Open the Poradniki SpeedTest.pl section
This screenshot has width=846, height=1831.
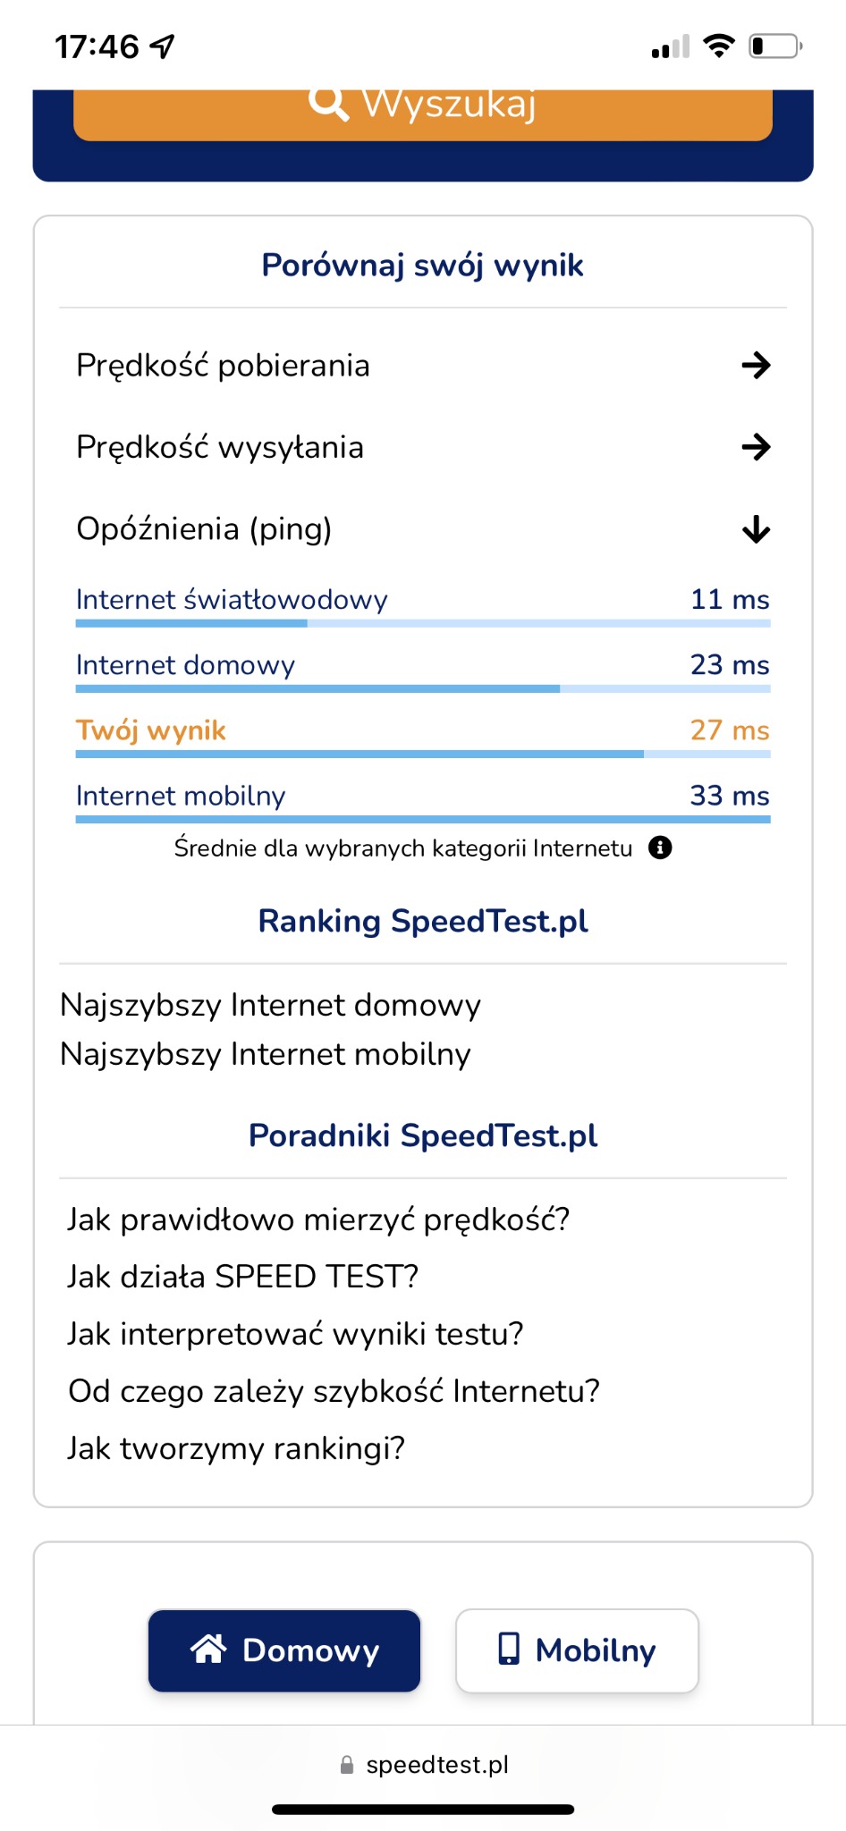point(423,1135)
